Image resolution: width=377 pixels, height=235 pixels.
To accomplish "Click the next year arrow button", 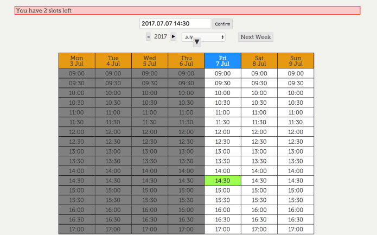I will (174, 37).
